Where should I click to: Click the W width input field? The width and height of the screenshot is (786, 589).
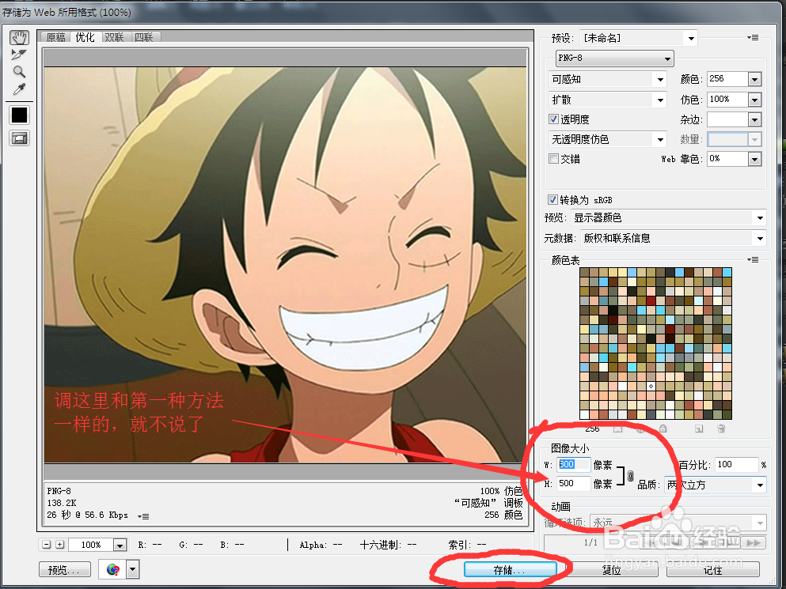click(x=573, y=464)
